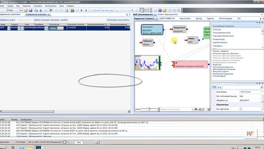Open block name search dropdown arrow

[x=193, y=109]
